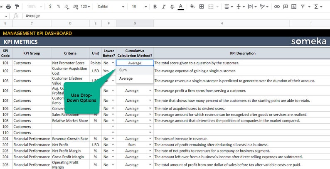Screen dimensions: 330x169
Task: Open empty calculation method dropdown in row 109
Action: coord(150,127)
